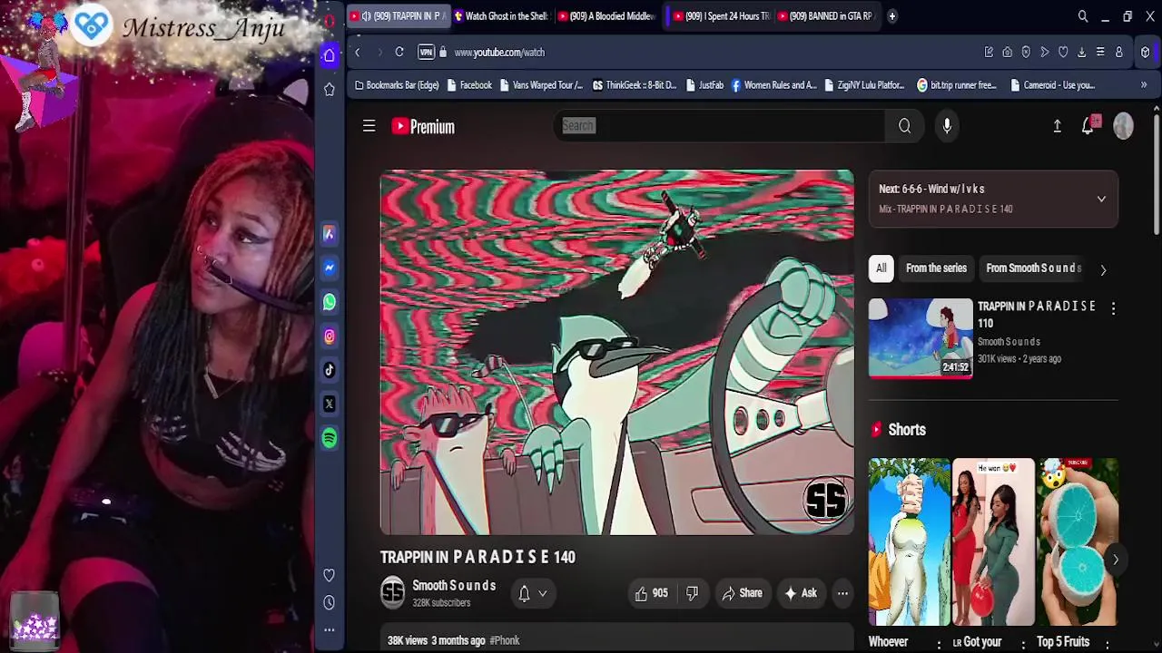Open the Opera Flow send icon

[1045, 52]
